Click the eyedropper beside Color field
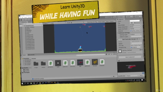163x92 pixels. pos(141,21)
